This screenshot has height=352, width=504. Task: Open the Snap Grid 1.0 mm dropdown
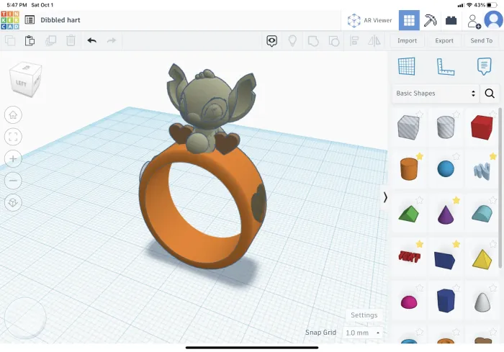[x=363, y=333]
